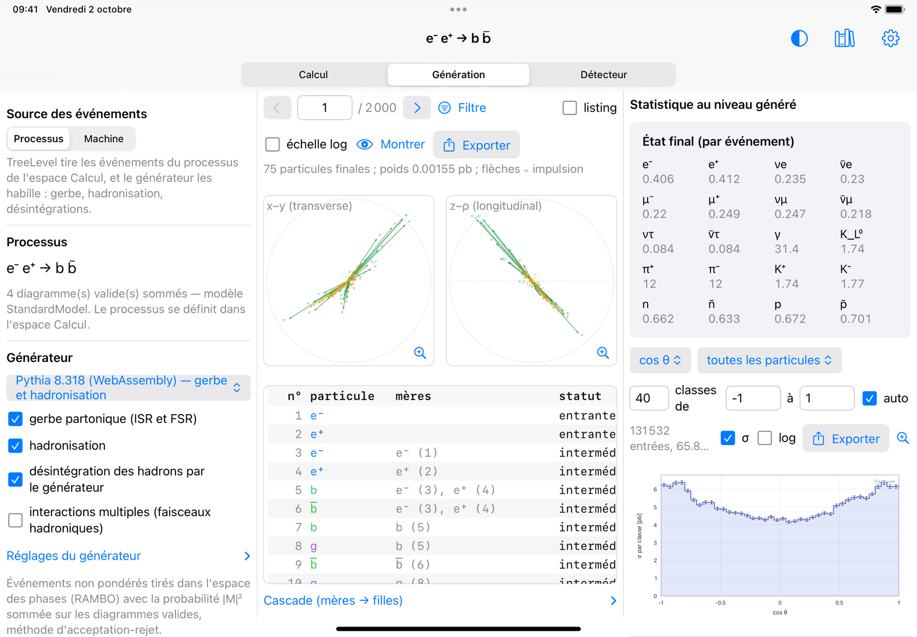917x637 pixels.
Task: Click the '131532 entrées' count text
Action: [x=669, y=438]
